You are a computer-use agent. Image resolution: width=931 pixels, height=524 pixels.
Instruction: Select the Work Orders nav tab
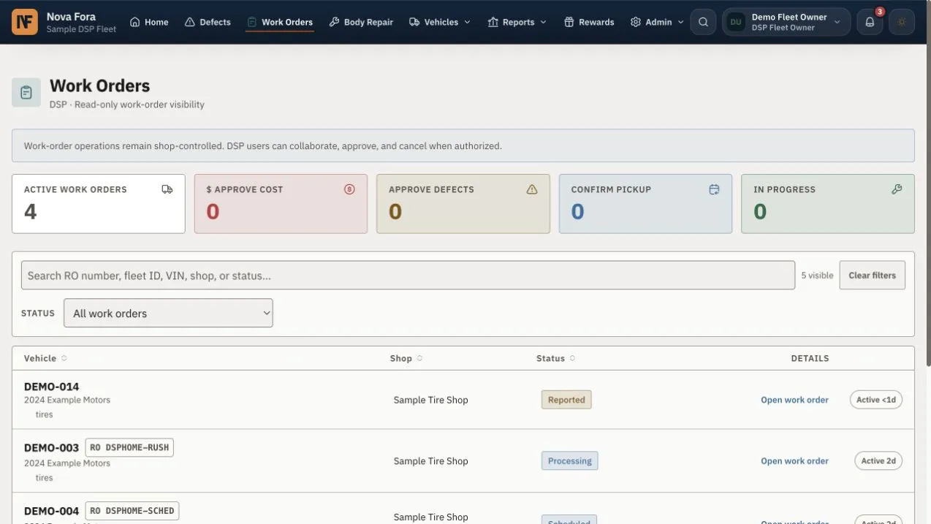(x=280, y=22)
